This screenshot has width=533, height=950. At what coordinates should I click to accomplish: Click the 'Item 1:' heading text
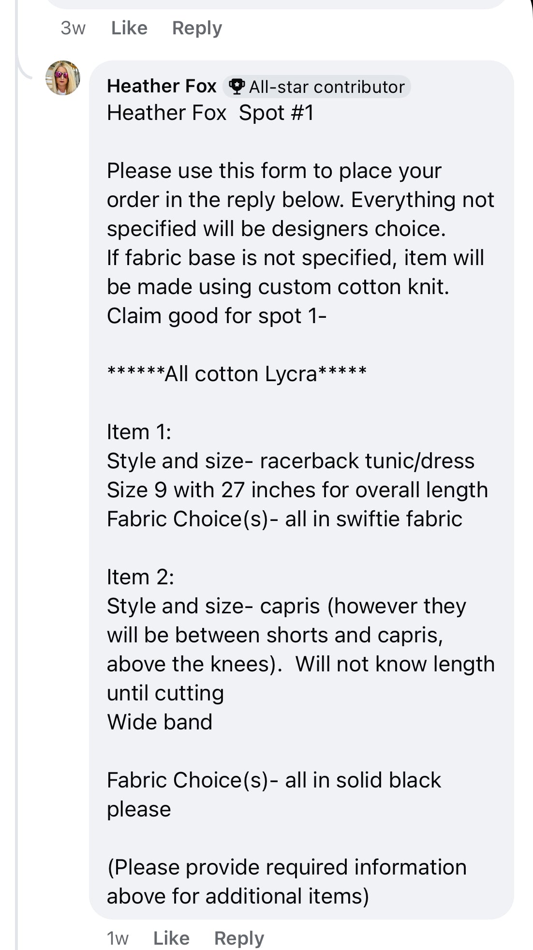point(139,432)
